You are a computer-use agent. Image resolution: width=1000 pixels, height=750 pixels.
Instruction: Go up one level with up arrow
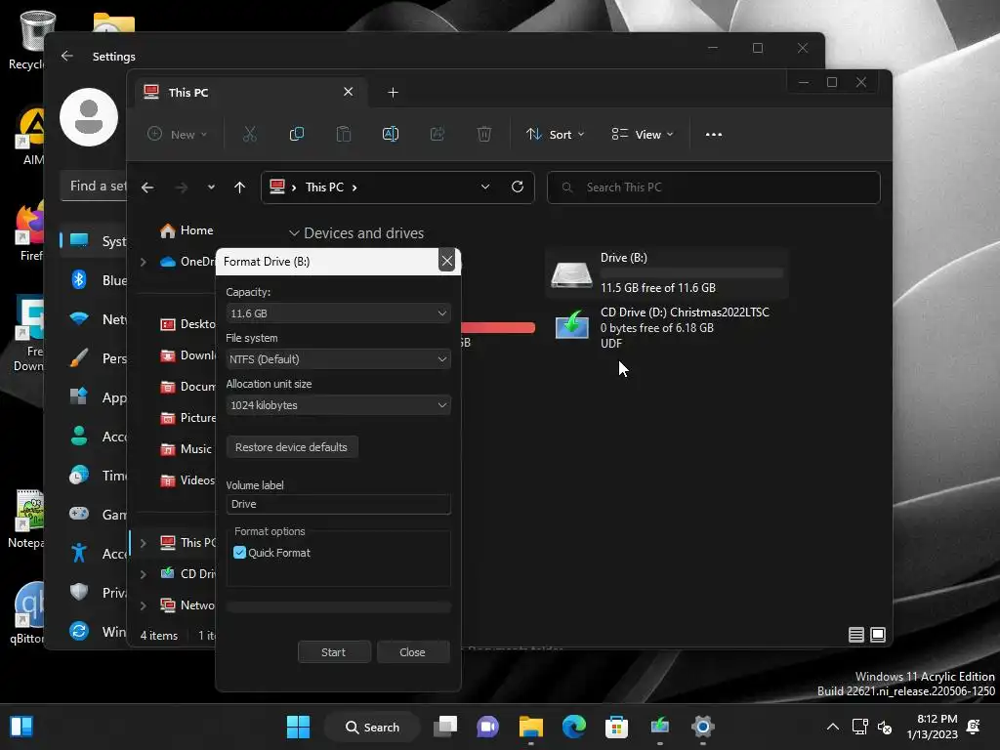point(239,187)
